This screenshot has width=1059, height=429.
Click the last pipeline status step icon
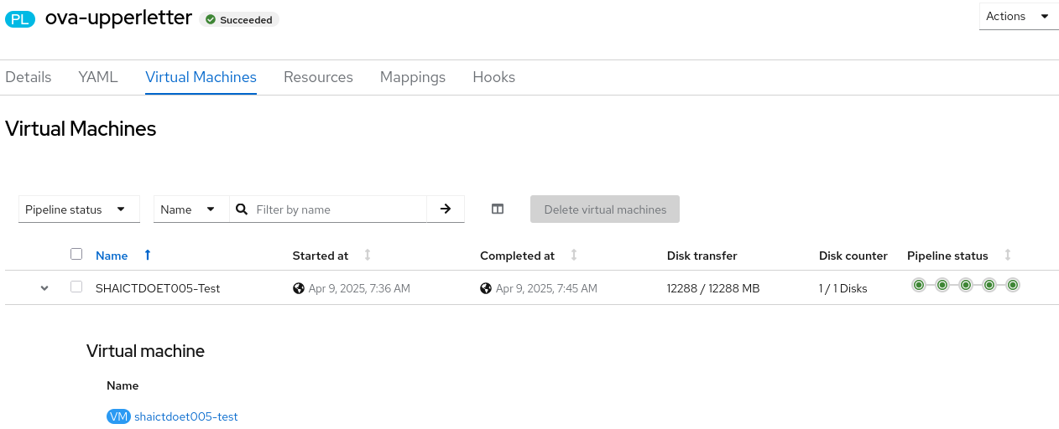click(1013, 286)
